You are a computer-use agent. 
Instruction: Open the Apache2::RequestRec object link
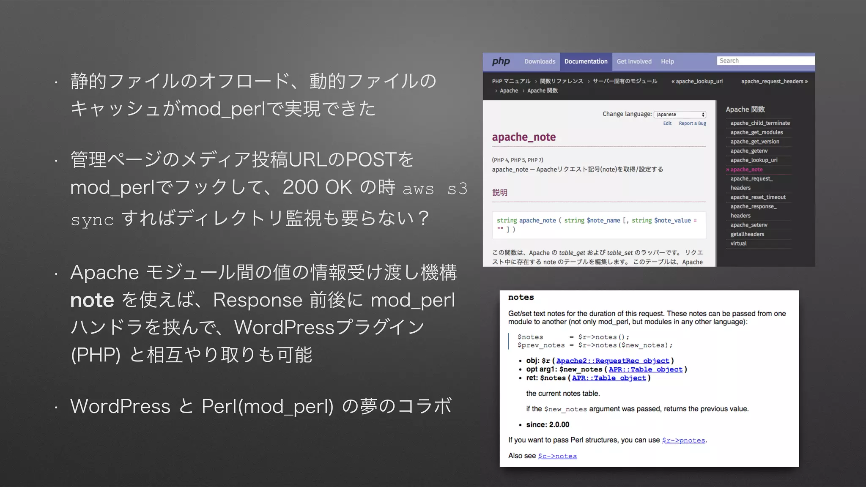(613, 361)
